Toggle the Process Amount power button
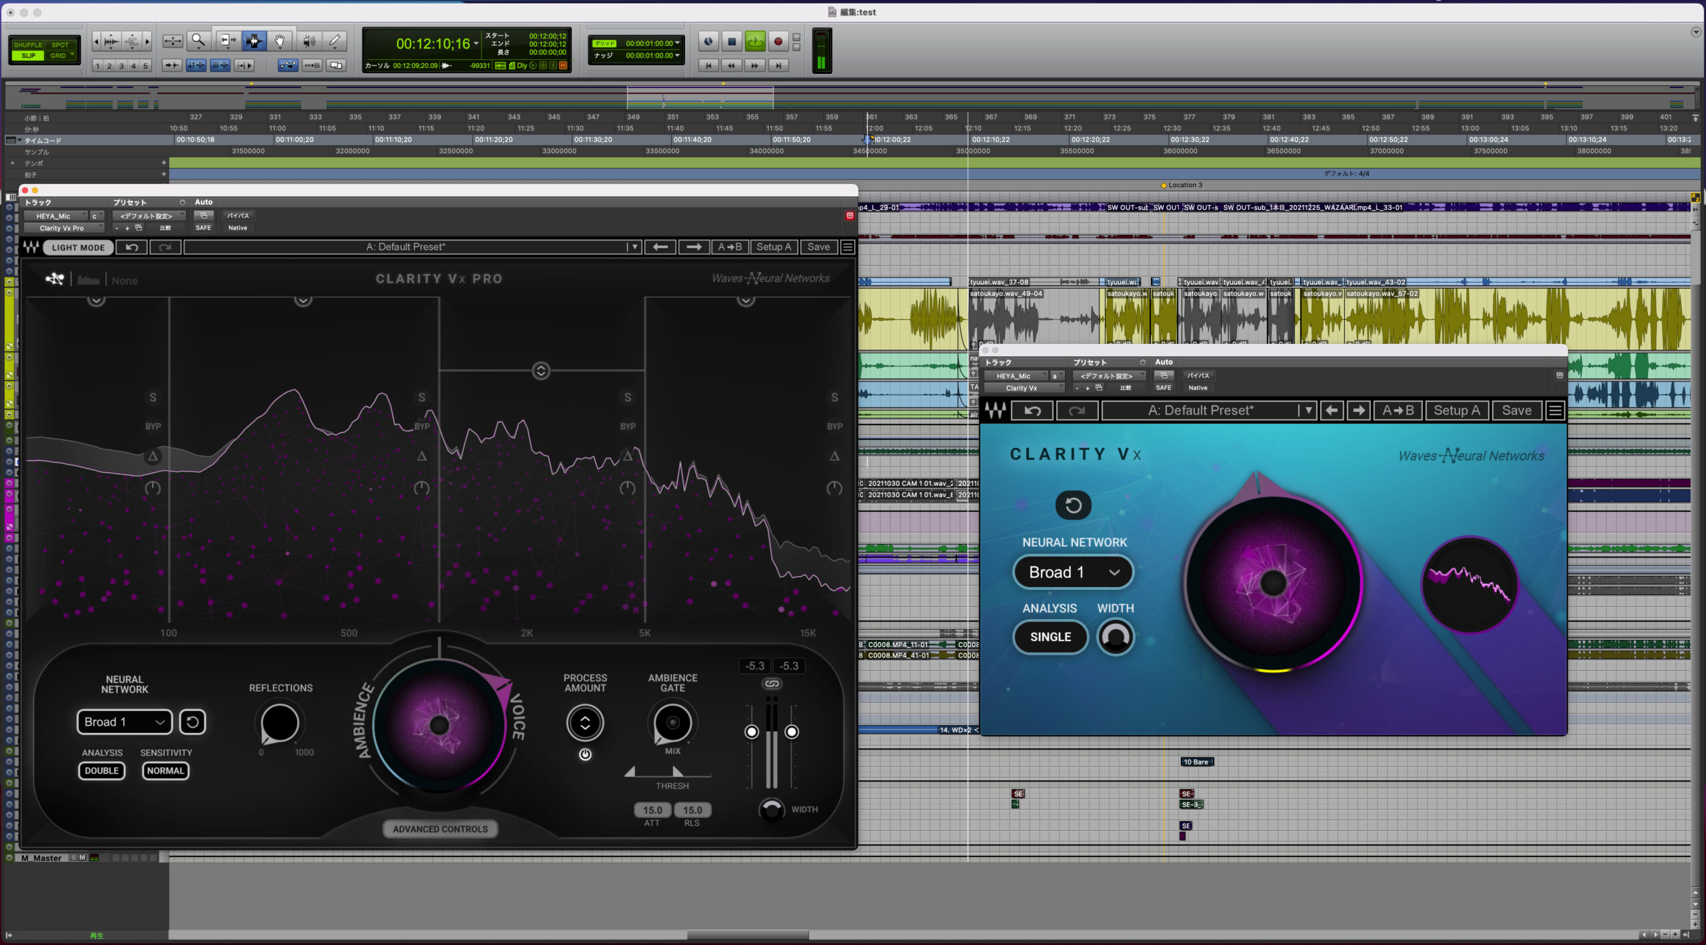This screenshot has width=1706, height=945. click(585, 754)
